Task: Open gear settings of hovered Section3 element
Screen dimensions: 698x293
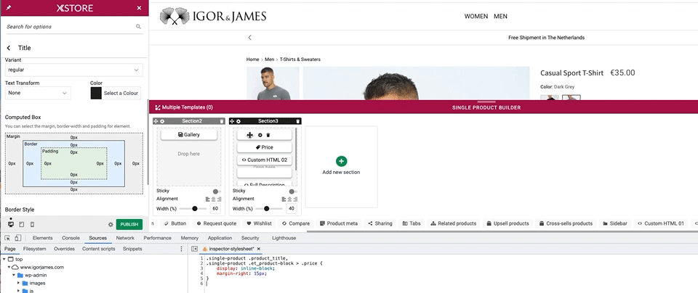Action: tap(260, 135)
